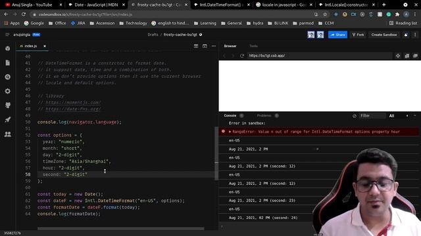
Task: Close the index.js editor tab
Action: [x=45, y=46]
